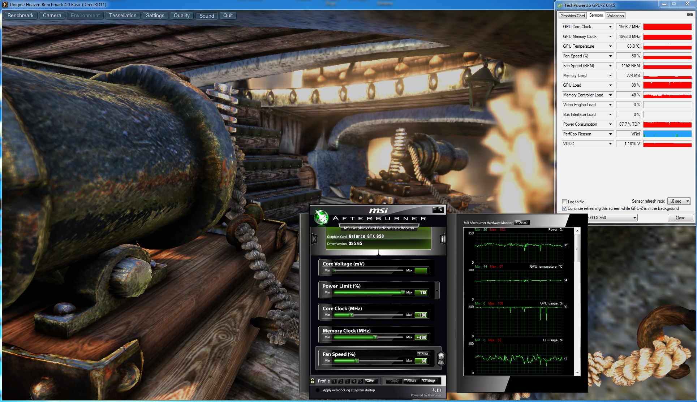Click the Afterburner Reset button
The height and width of the screenshot is (402, 697).
click(x=412, y=381)
